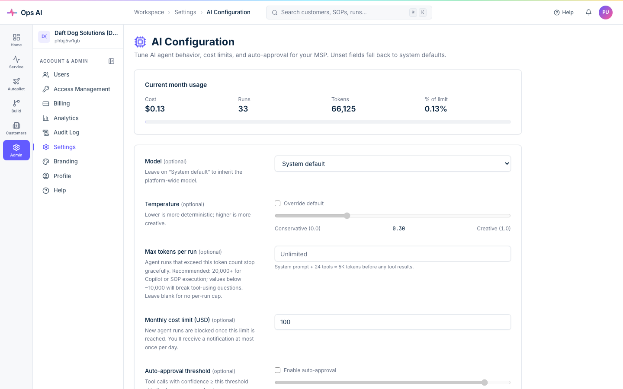
Task: Click the ⌘ K shortcut hint
Action: click(418, 13)
